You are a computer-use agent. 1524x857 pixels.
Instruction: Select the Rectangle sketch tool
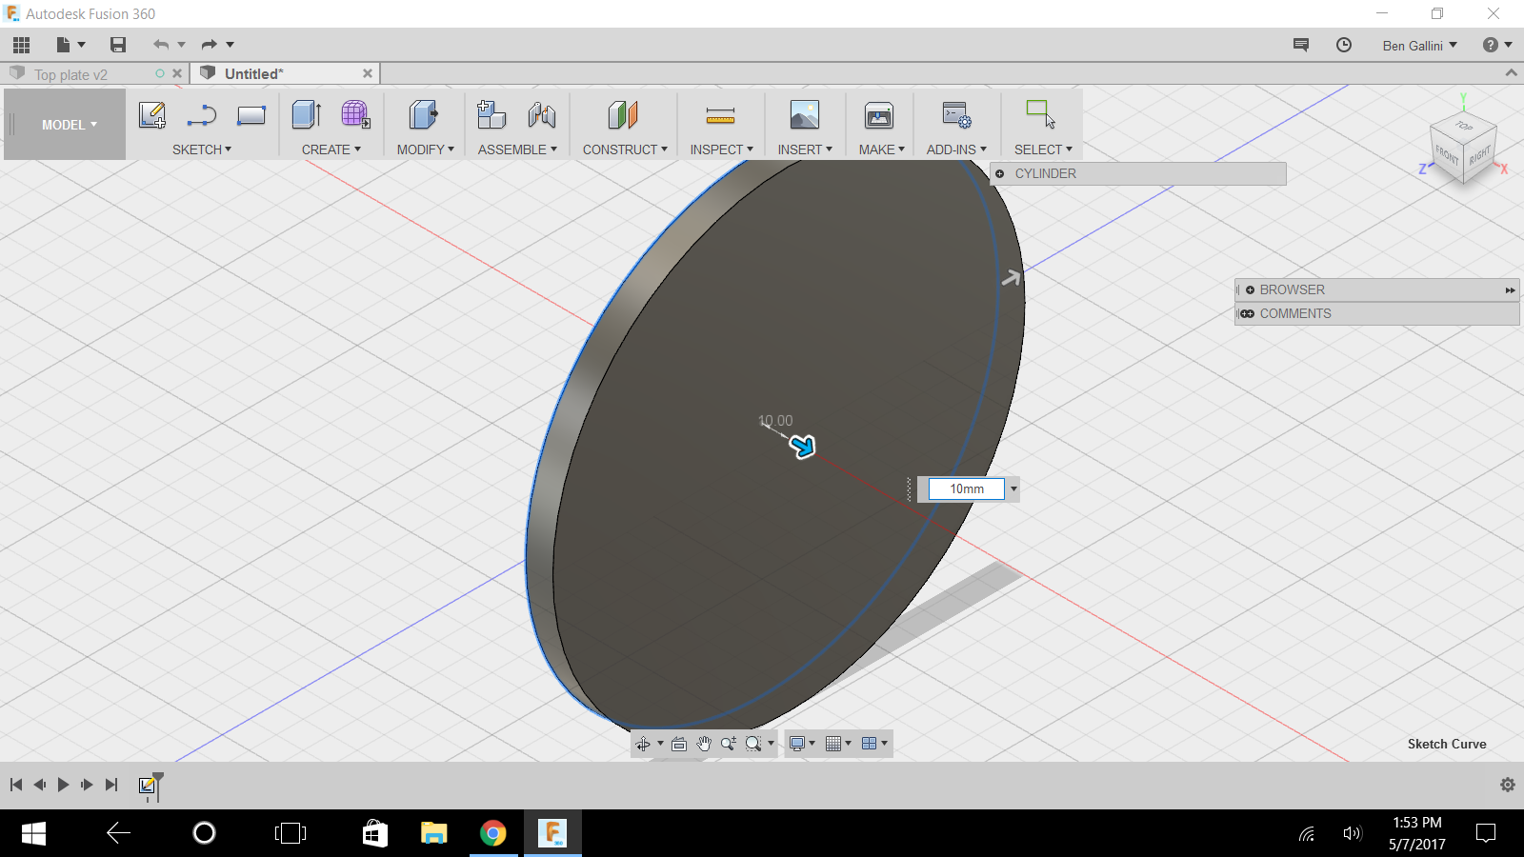click(251, 115)
